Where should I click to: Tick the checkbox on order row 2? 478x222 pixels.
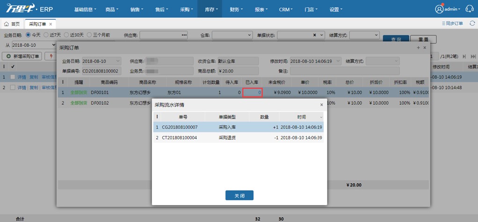[13, 87]
